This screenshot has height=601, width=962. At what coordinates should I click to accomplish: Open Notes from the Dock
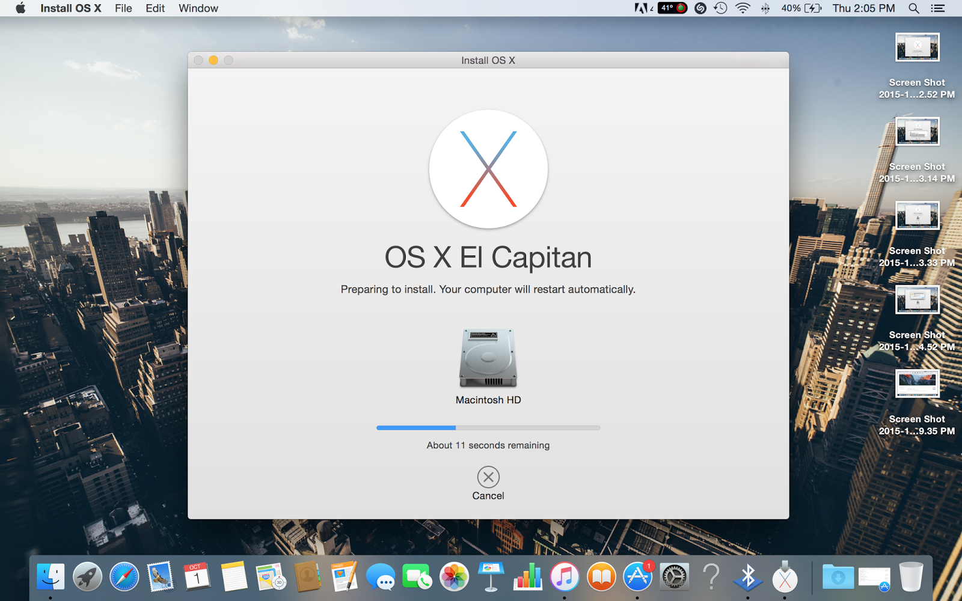(234, 577)
